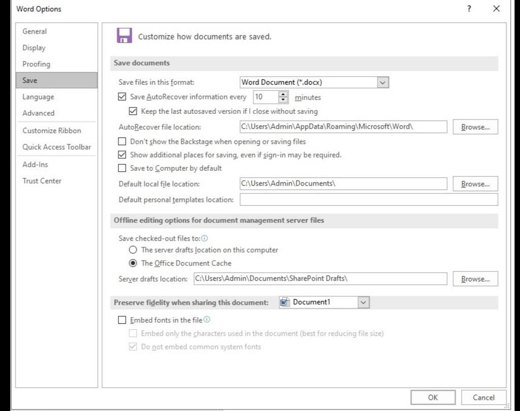
Task: Click info icon next to Save checked-out files to
Action: (x=205, y=238)
